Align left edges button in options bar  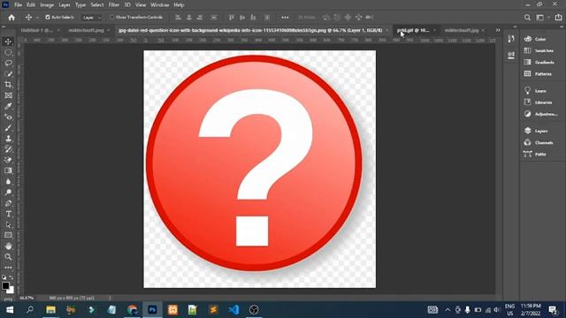point(178,18)
